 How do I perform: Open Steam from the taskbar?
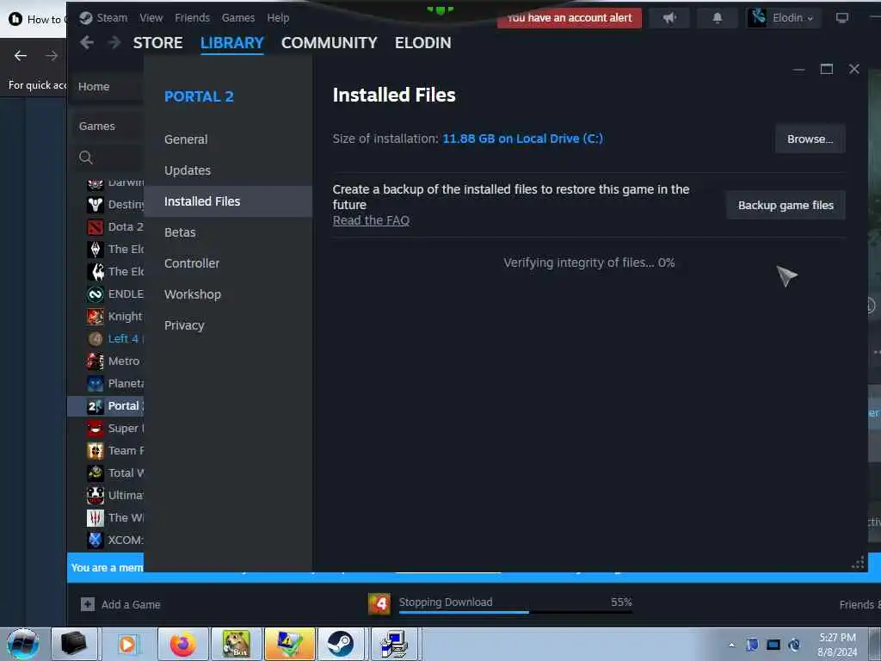341,644
